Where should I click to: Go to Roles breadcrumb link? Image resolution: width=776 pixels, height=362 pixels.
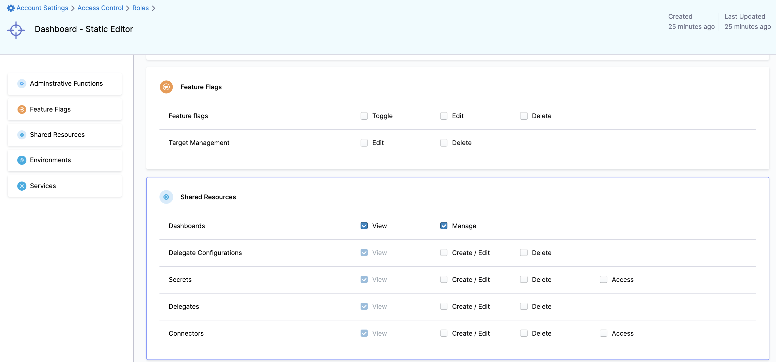pos(140,8)
